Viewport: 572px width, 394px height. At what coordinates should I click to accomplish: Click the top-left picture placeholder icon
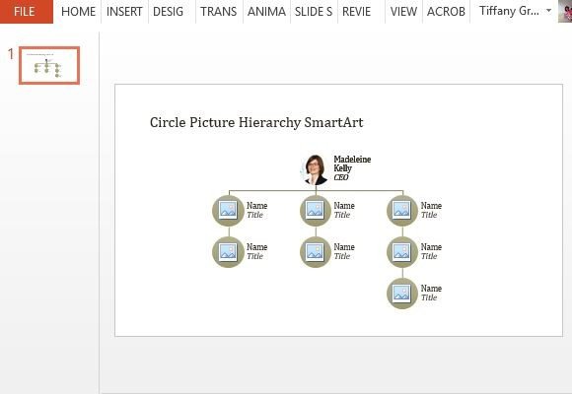228,211
